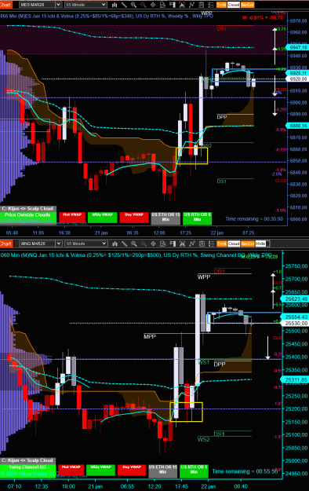Toggle Chart Trader icon in MES chart toolbar

pyautogui.click(x=173, y=5)
